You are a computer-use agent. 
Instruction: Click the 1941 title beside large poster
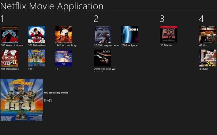(48, 101)
